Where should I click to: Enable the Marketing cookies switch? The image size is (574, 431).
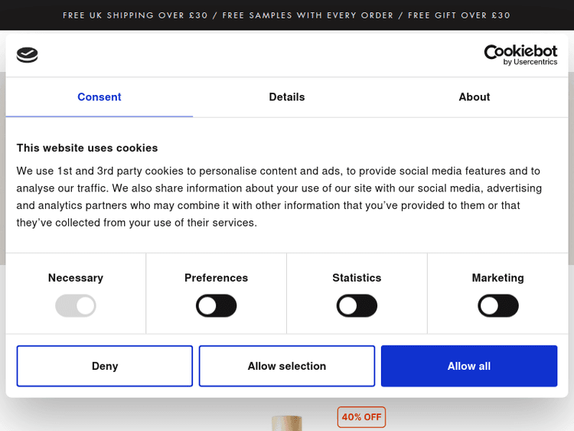(498, 306)
